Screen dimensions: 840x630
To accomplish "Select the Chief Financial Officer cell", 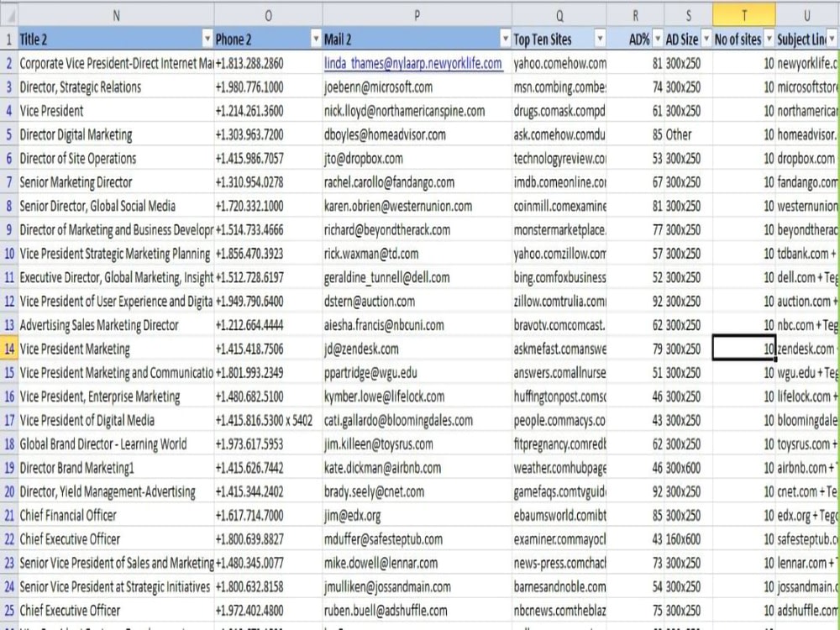I will pos(101,515).
